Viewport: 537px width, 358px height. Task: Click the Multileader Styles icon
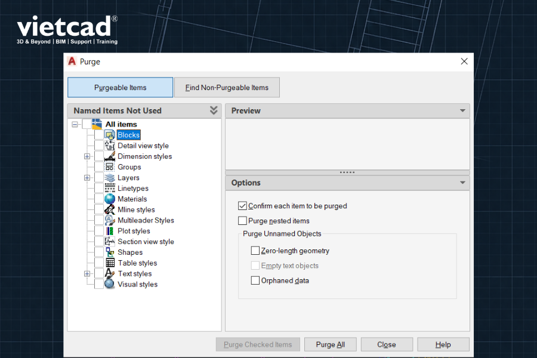[110, 220]
